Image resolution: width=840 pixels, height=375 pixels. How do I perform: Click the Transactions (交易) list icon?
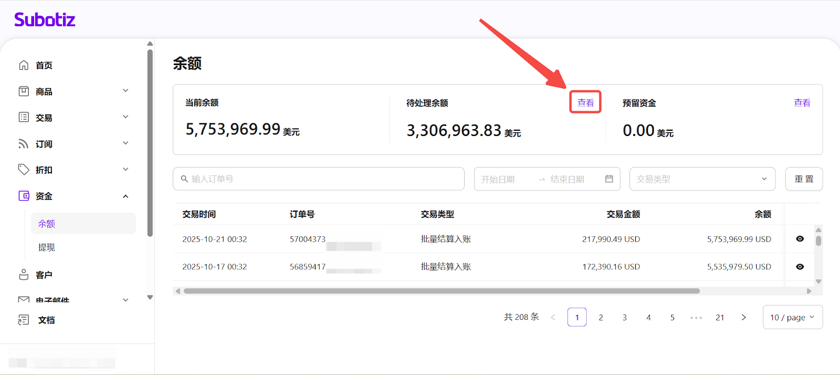coord(24,117)
